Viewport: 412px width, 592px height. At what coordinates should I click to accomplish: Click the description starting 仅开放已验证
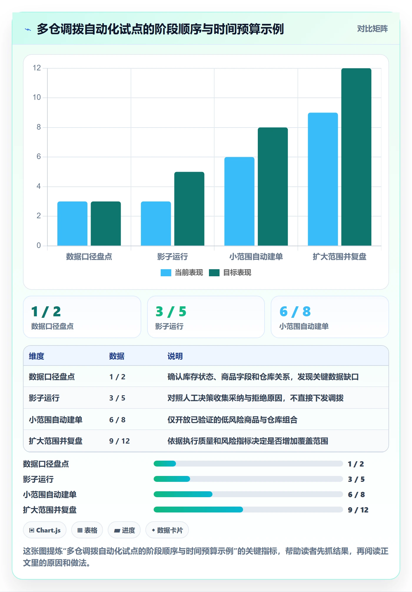point(232,420)
